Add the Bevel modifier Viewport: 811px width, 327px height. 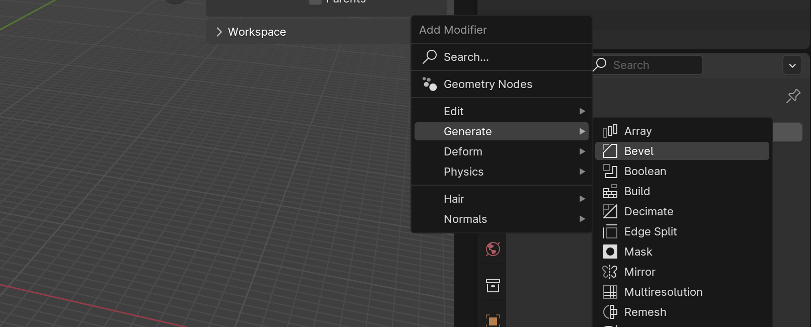682,151
